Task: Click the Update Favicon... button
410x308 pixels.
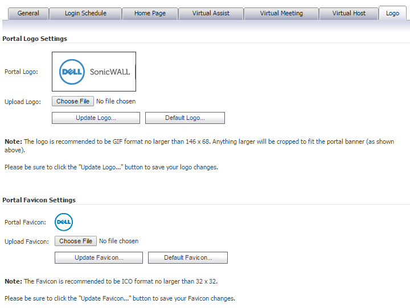Action: click(x=99, y=257)
